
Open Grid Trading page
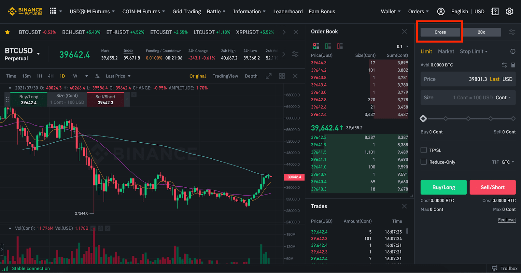pos(187,11)
